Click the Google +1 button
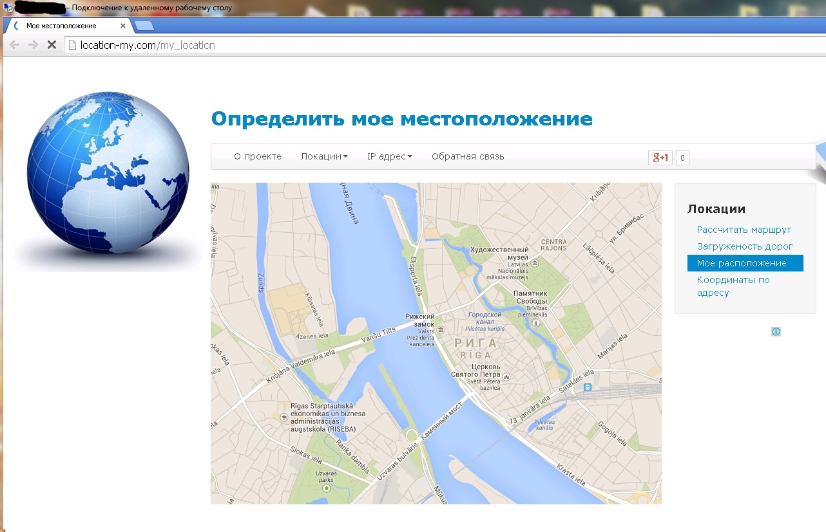The image size is (826, 532). click(x=660, y=157)
